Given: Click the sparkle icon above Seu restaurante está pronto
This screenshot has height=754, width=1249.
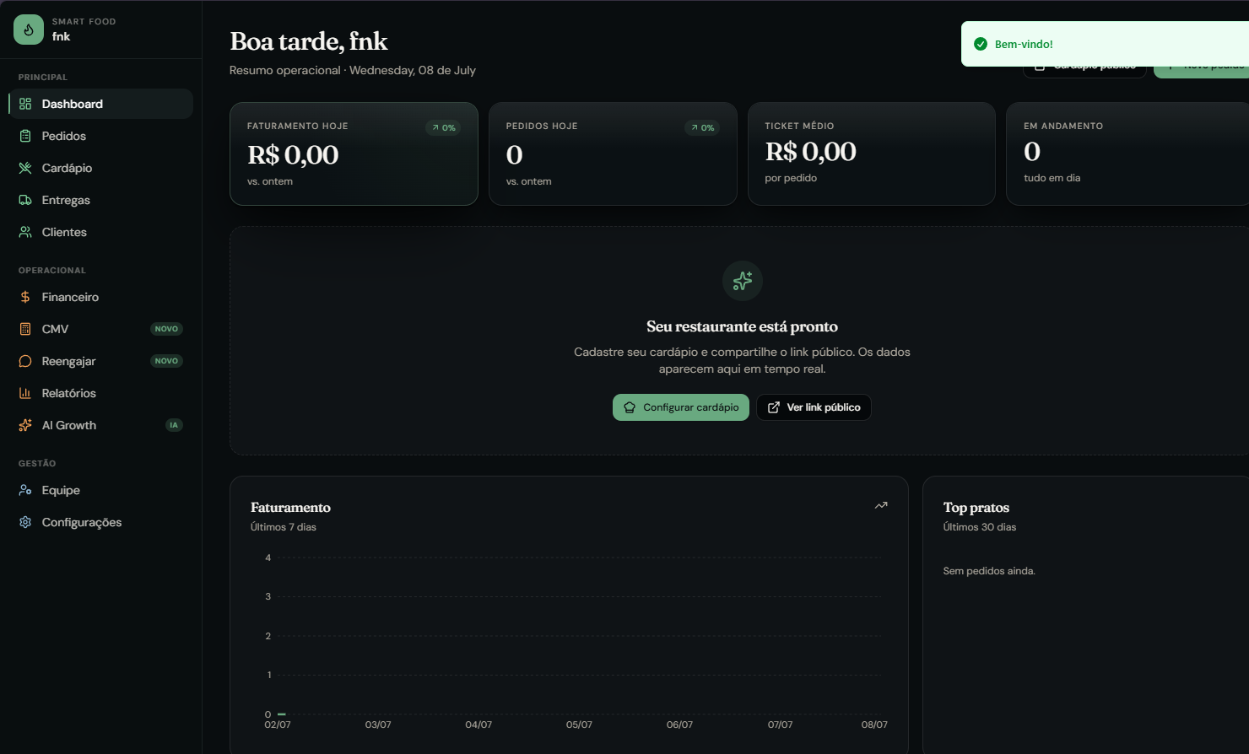Looking at the screenshot, I should [x=743, y=281].
